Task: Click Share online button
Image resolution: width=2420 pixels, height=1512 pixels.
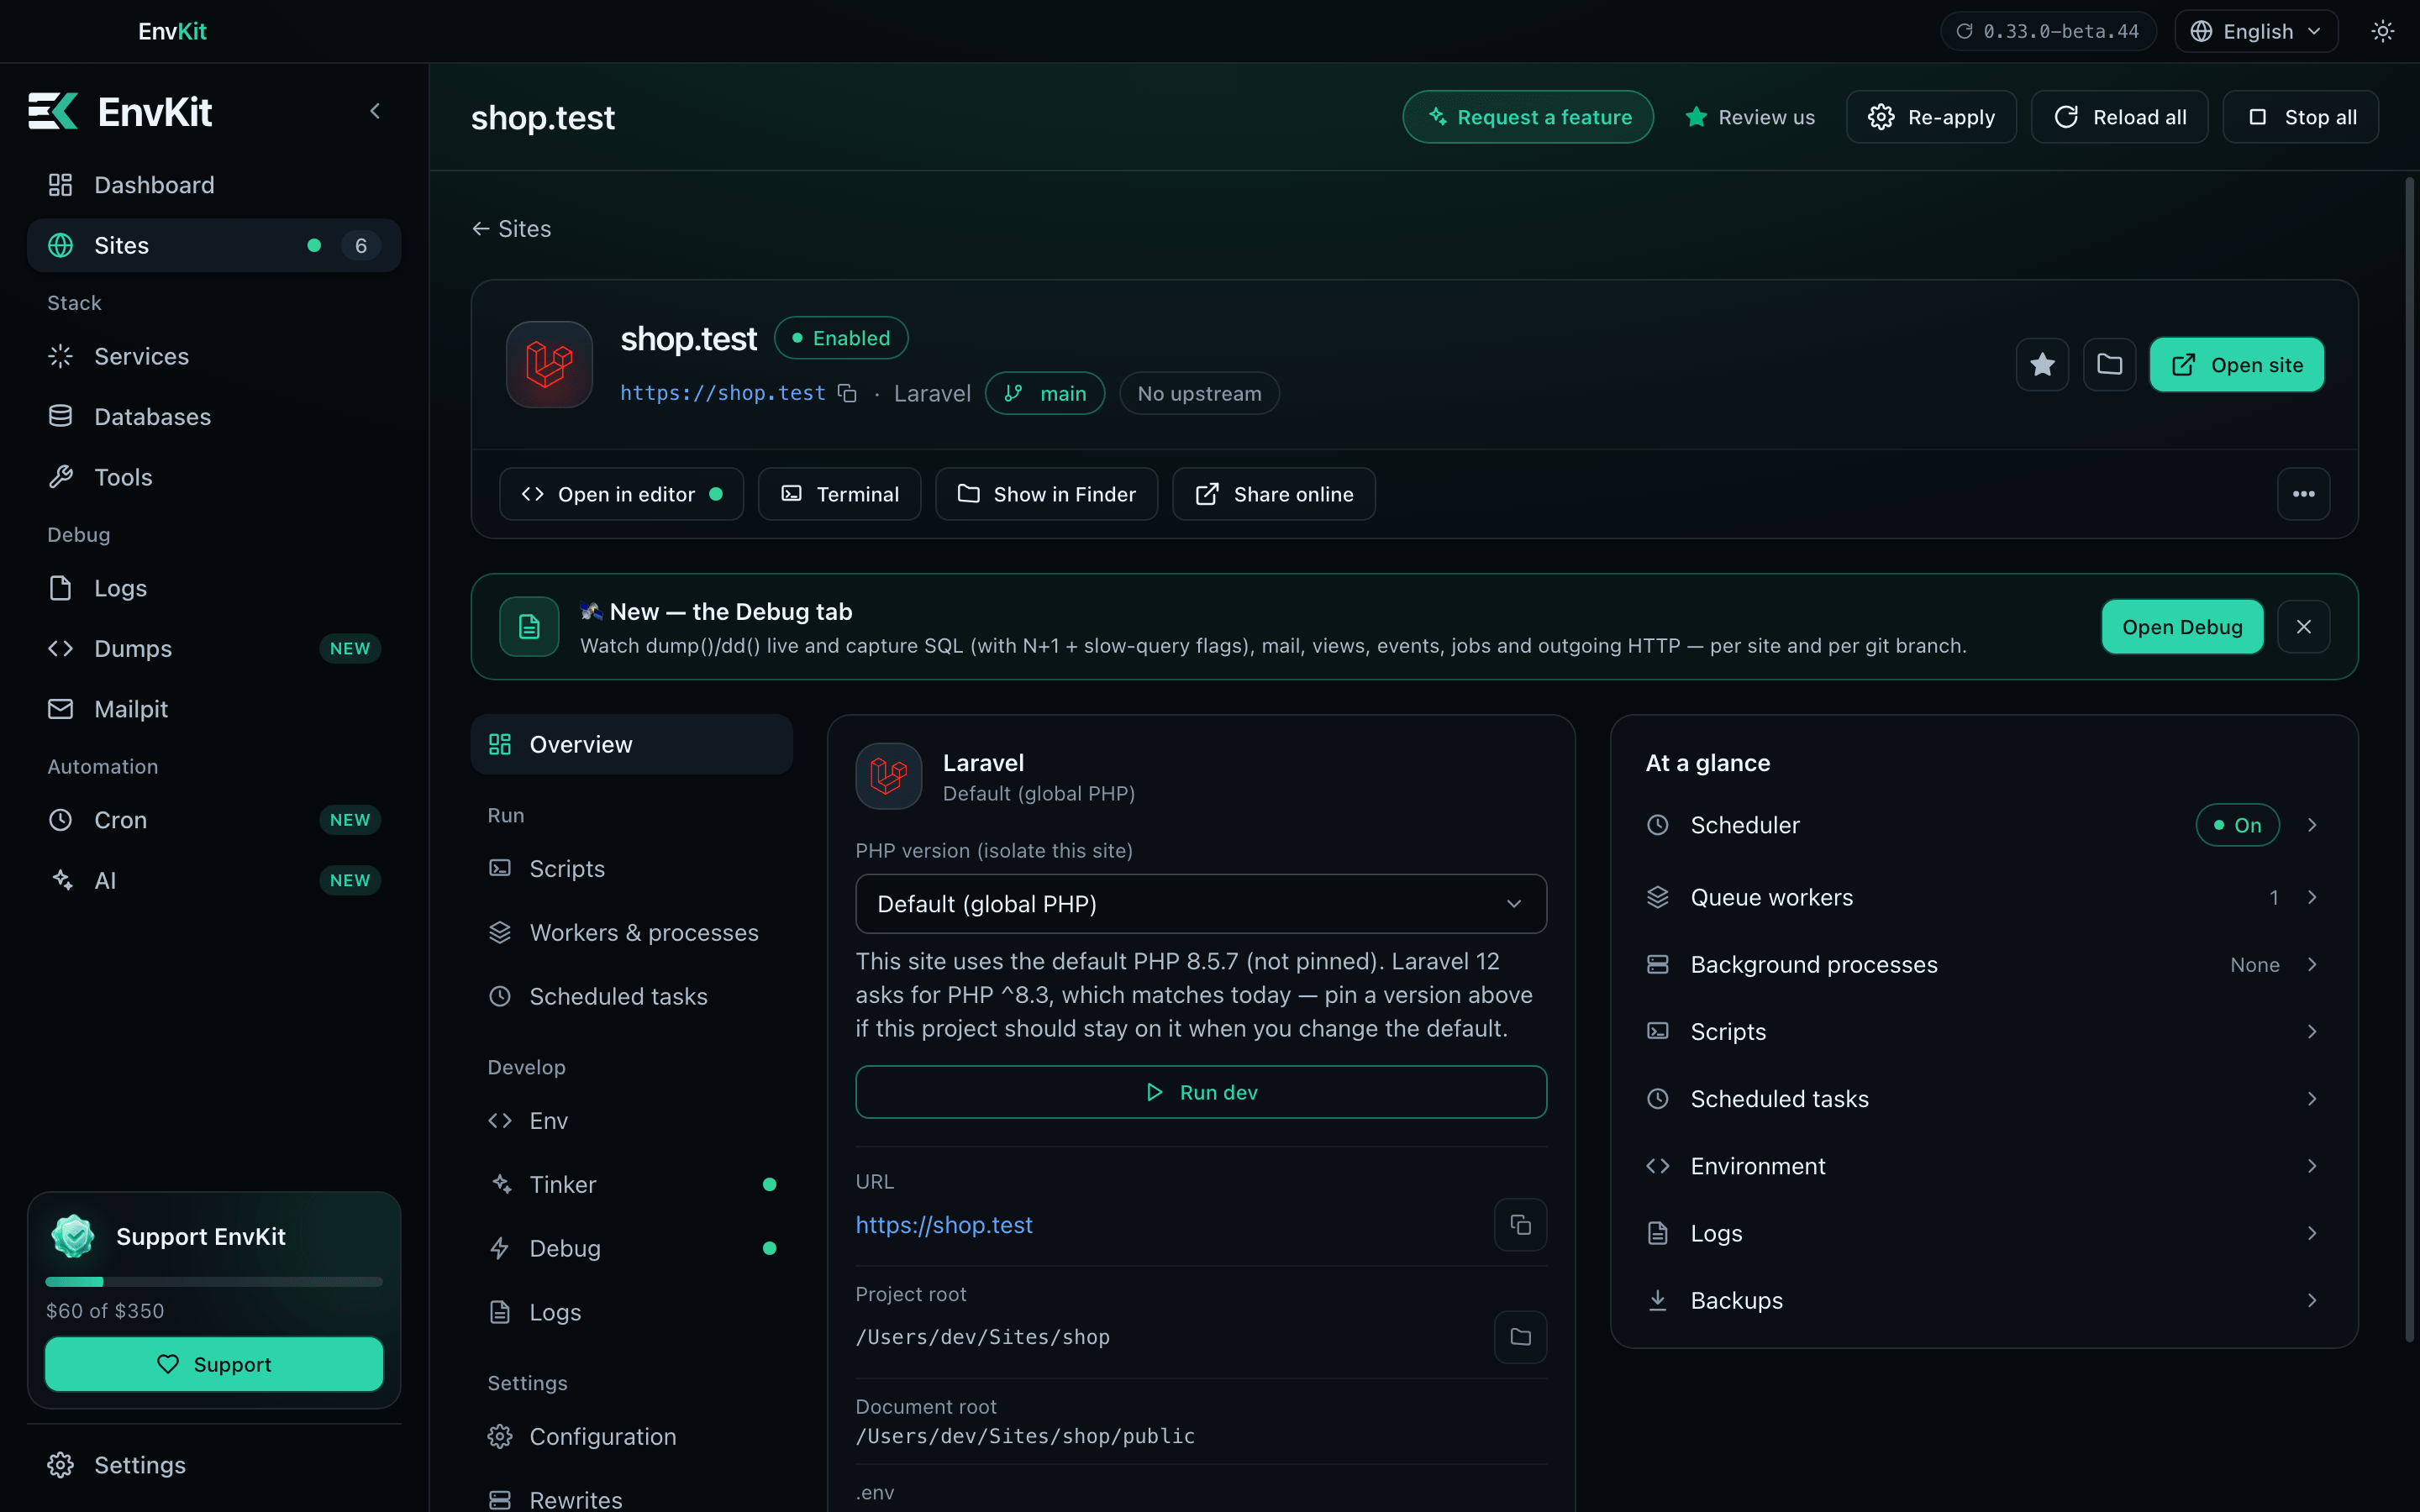Action: click(1273, 494)
